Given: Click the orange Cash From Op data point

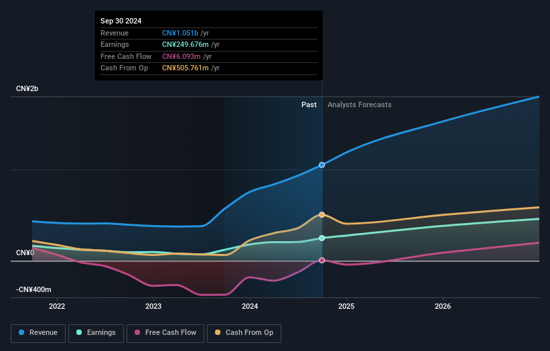Looking at the screenshot, I should 322,214.
